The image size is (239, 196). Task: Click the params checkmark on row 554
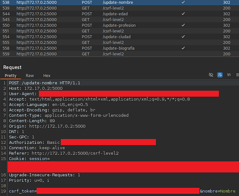point(183,37)
